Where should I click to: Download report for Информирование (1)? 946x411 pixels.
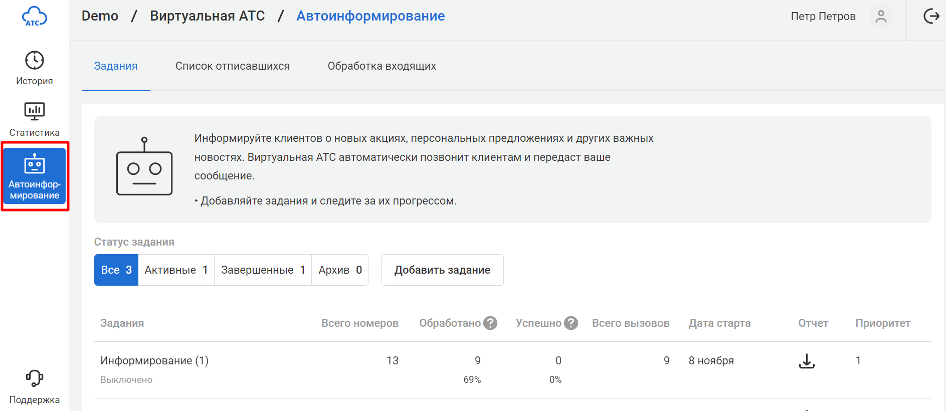(x=806, y=361)
